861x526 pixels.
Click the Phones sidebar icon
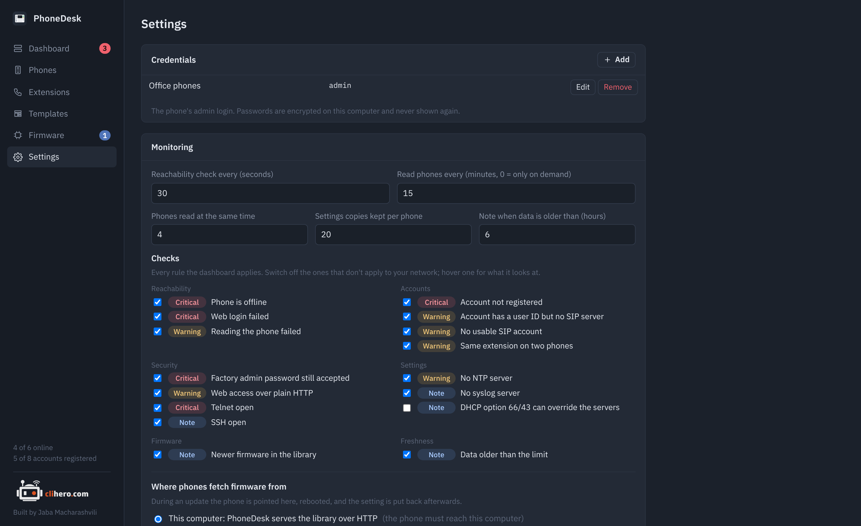(18, 70)
